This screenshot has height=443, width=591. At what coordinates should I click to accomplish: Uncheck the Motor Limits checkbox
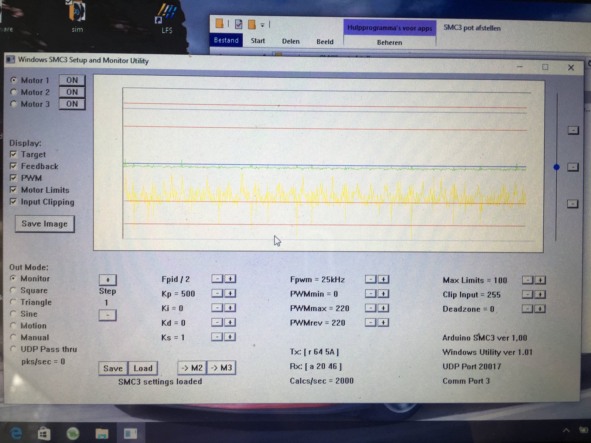coord(13,190)
